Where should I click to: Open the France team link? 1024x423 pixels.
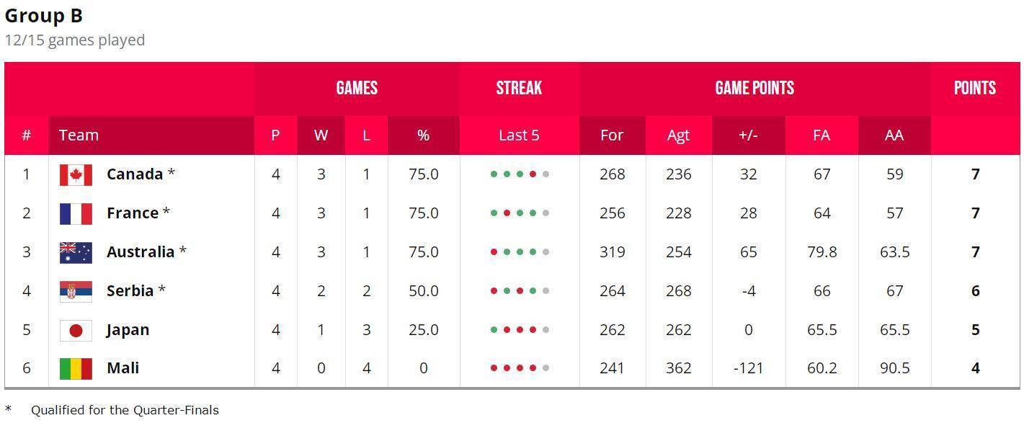133,213
